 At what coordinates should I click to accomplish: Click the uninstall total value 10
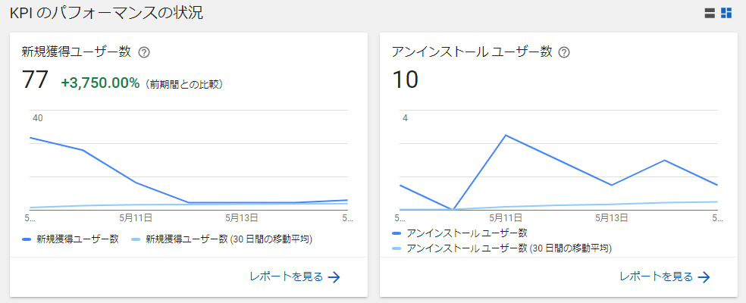tap(405, 80)
